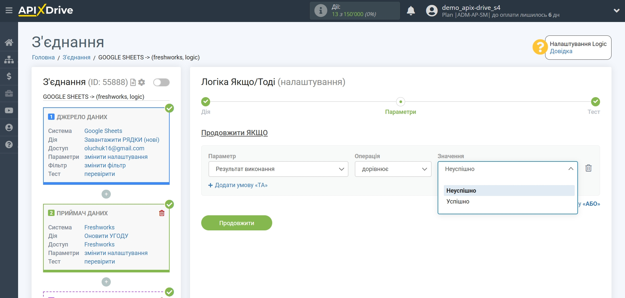Delete the condition row with the trash icon
This screenshot has height=298, width=625.
588,168
